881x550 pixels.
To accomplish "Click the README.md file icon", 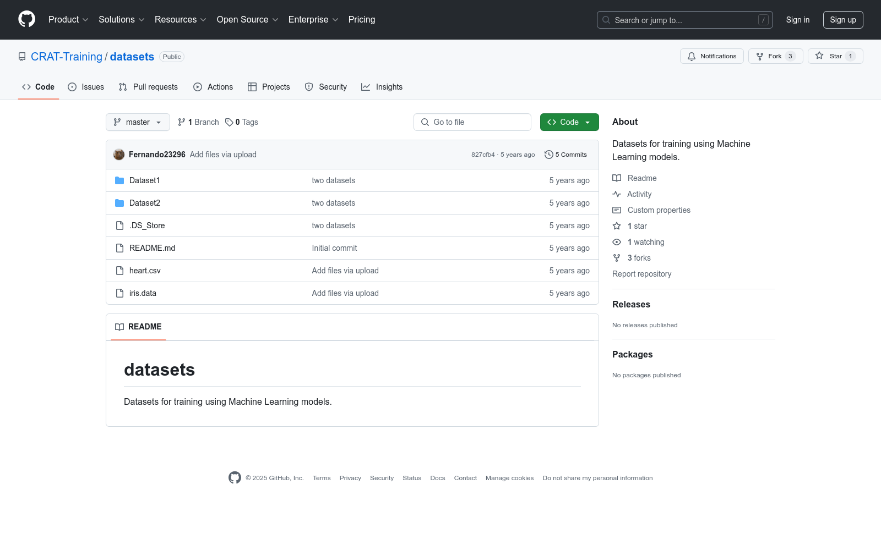I will (x=119, y=248).
